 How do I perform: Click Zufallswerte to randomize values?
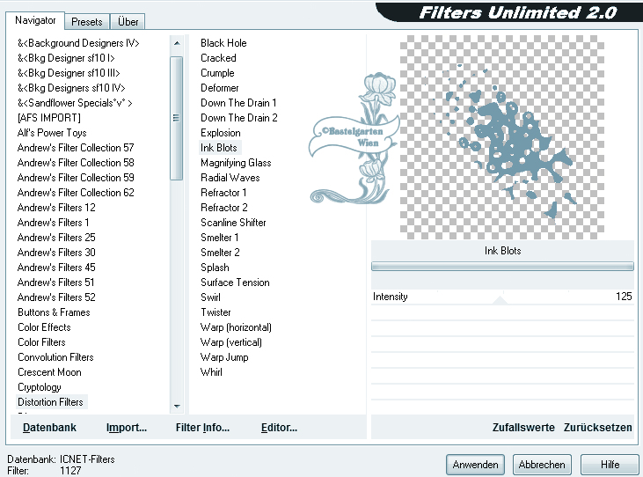(523, 428)
